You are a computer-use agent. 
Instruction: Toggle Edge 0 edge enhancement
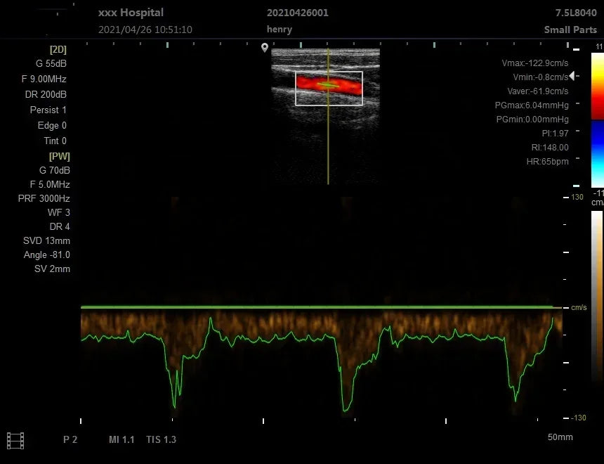(x=51, y=125)
